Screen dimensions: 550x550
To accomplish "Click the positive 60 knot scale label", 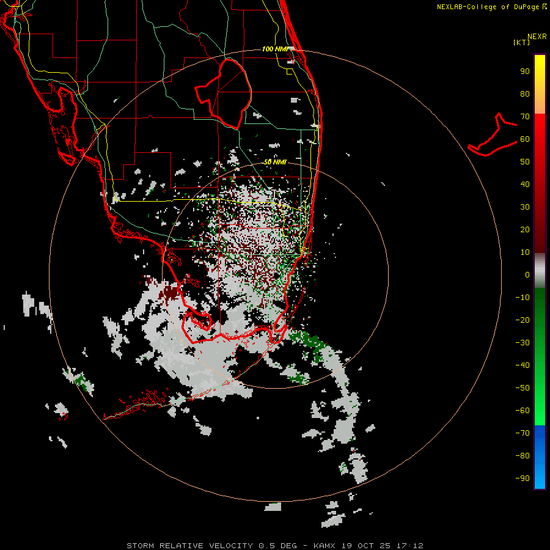I will (x=525, y=139).
